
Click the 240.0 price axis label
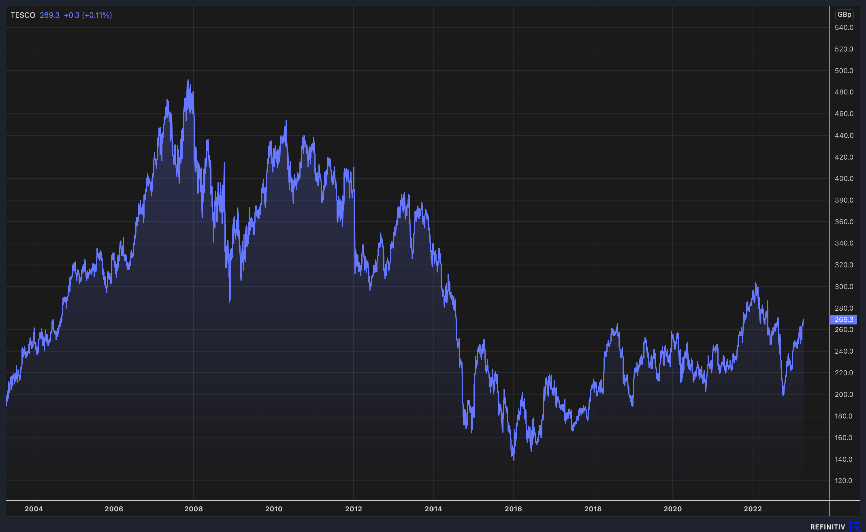tap(844, 351)
